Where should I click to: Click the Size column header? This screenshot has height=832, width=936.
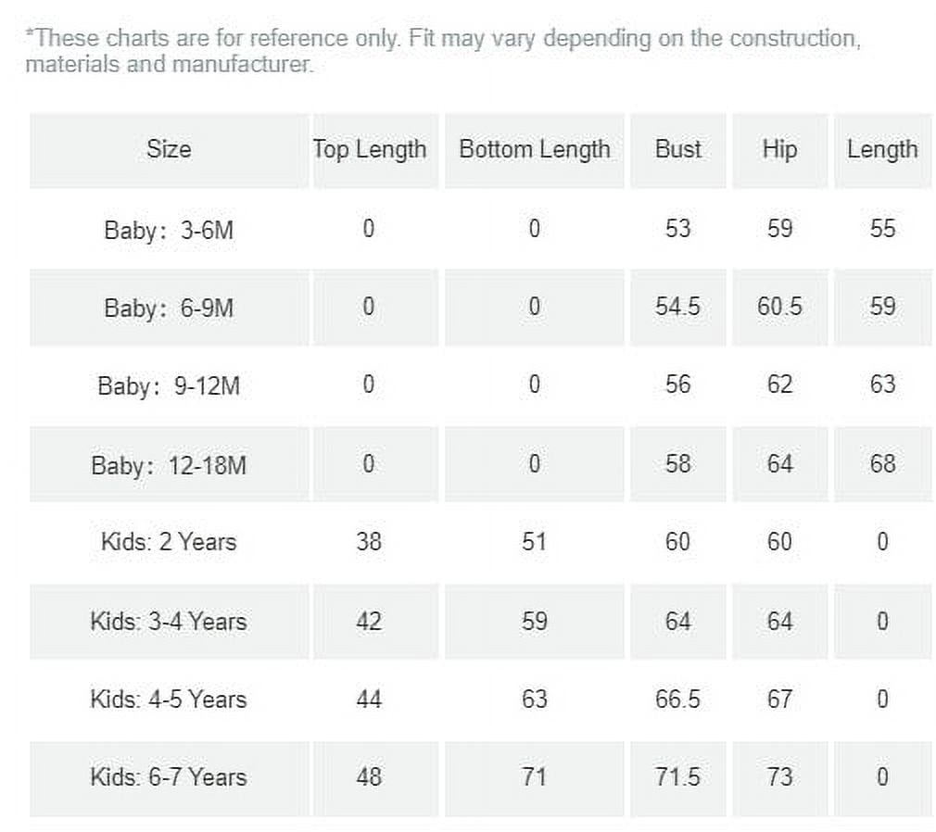pyautogui.click(x=169, y=150)
